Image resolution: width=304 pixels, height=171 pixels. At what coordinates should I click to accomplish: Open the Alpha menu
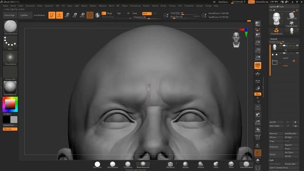click(5, 6)
